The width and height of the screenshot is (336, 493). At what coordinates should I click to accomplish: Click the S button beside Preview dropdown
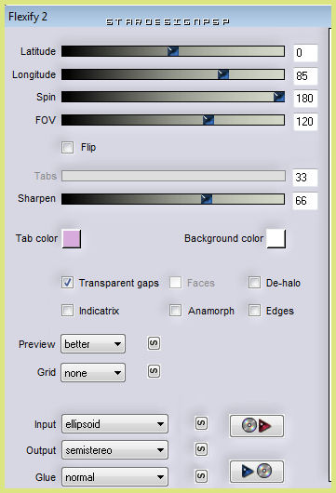pyautogui.click(x=154, y=343)
